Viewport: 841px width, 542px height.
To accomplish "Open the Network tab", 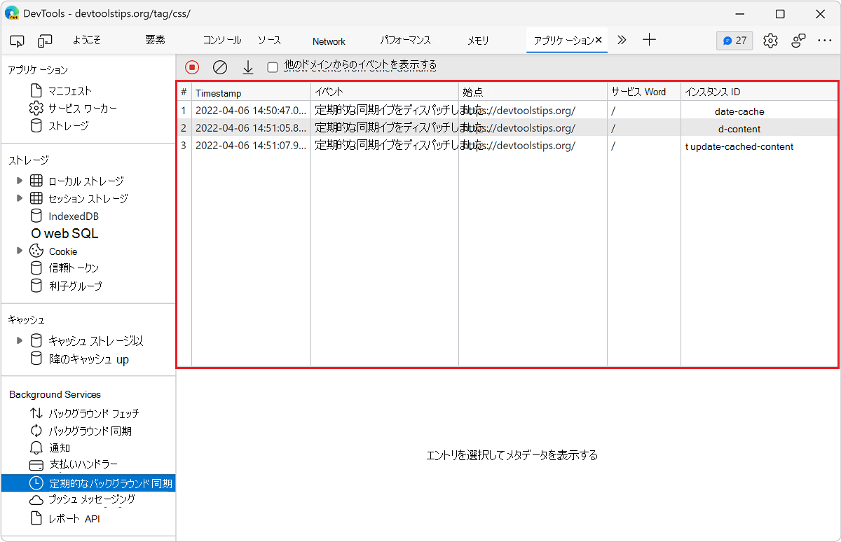I will (x=328, y=41).
